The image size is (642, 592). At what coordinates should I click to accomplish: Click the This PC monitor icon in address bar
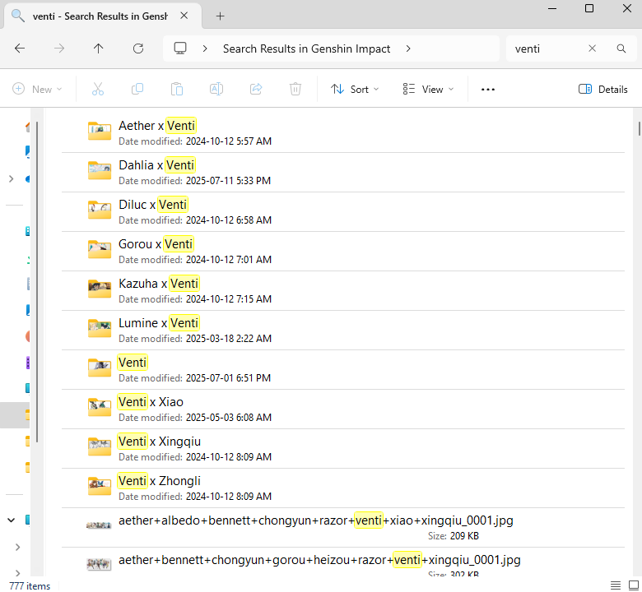[x=180, y=49]
